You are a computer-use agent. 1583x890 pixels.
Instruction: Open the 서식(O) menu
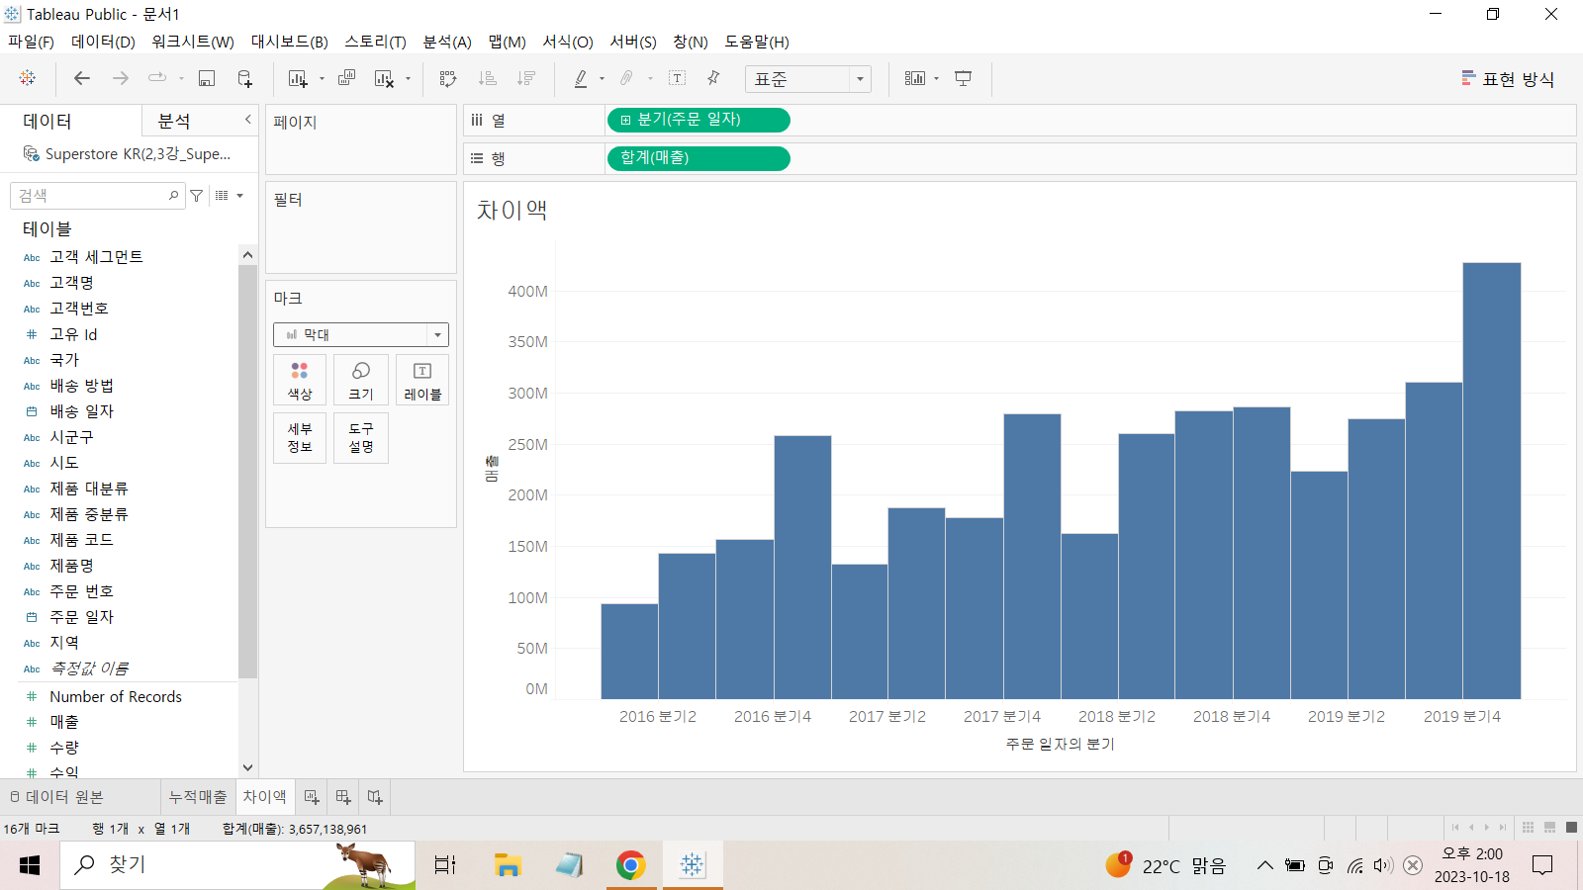tap(568, 42)
